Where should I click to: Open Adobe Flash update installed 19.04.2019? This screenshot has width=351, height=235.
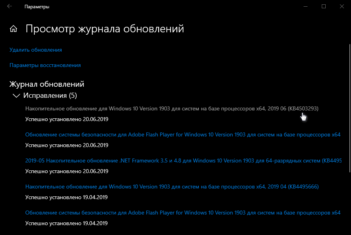pos(183,213)
